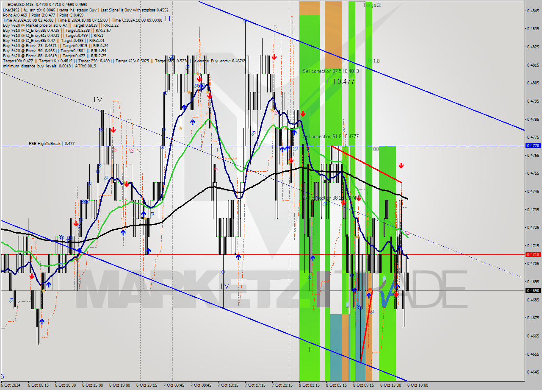This screenshot has height=390, width=542.
Task: Click the '7 Oct 13:15' time axis label
Action: pos(228,385)
